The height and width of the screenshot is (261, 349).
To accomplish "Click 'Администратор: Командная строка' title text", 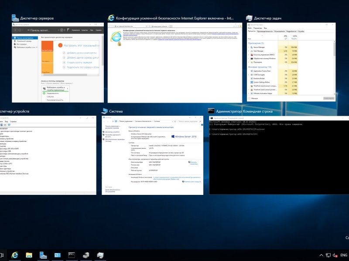I will click(x=244, y=111).
